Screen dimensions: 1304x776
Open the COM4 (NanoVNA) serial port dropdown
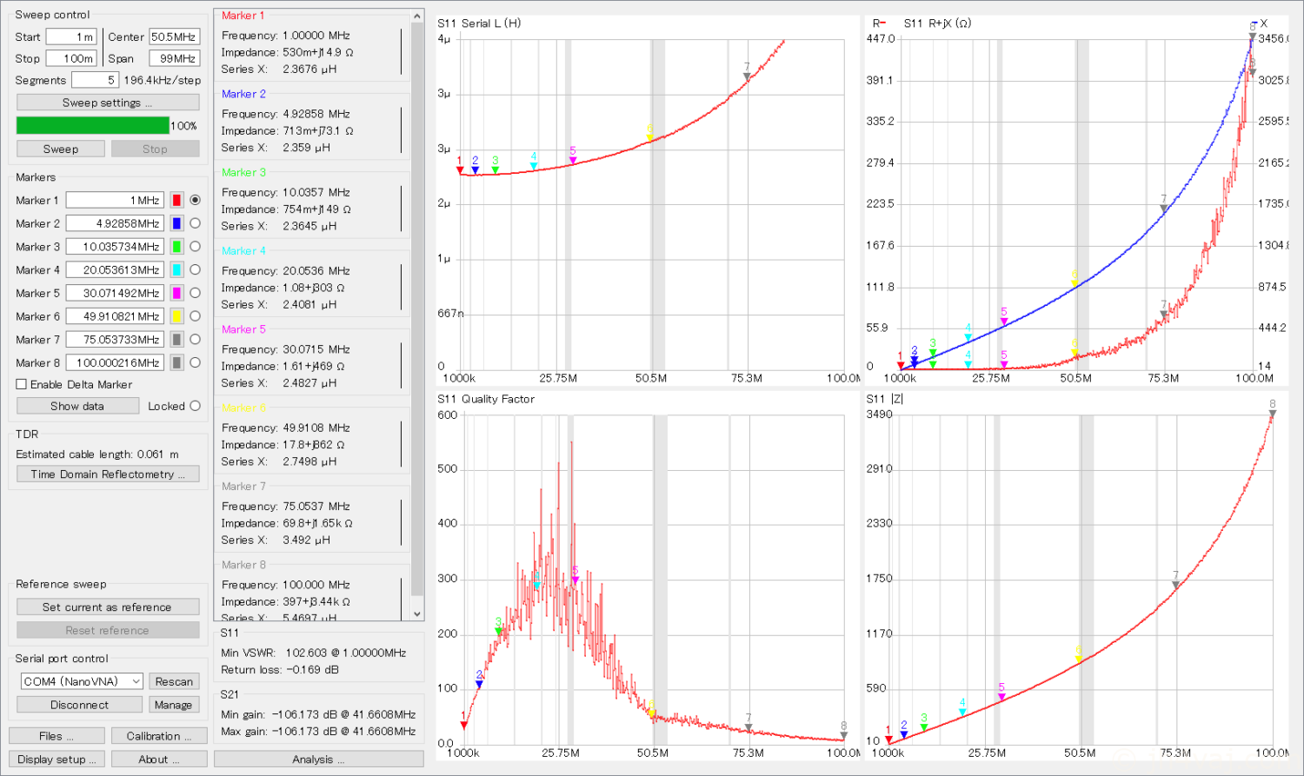click(x=82, y=681)
